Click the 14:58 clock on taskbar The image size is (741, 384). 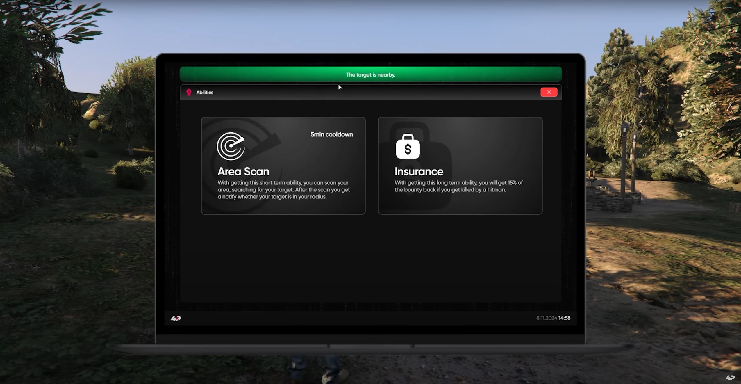click(x=564, y=318)
